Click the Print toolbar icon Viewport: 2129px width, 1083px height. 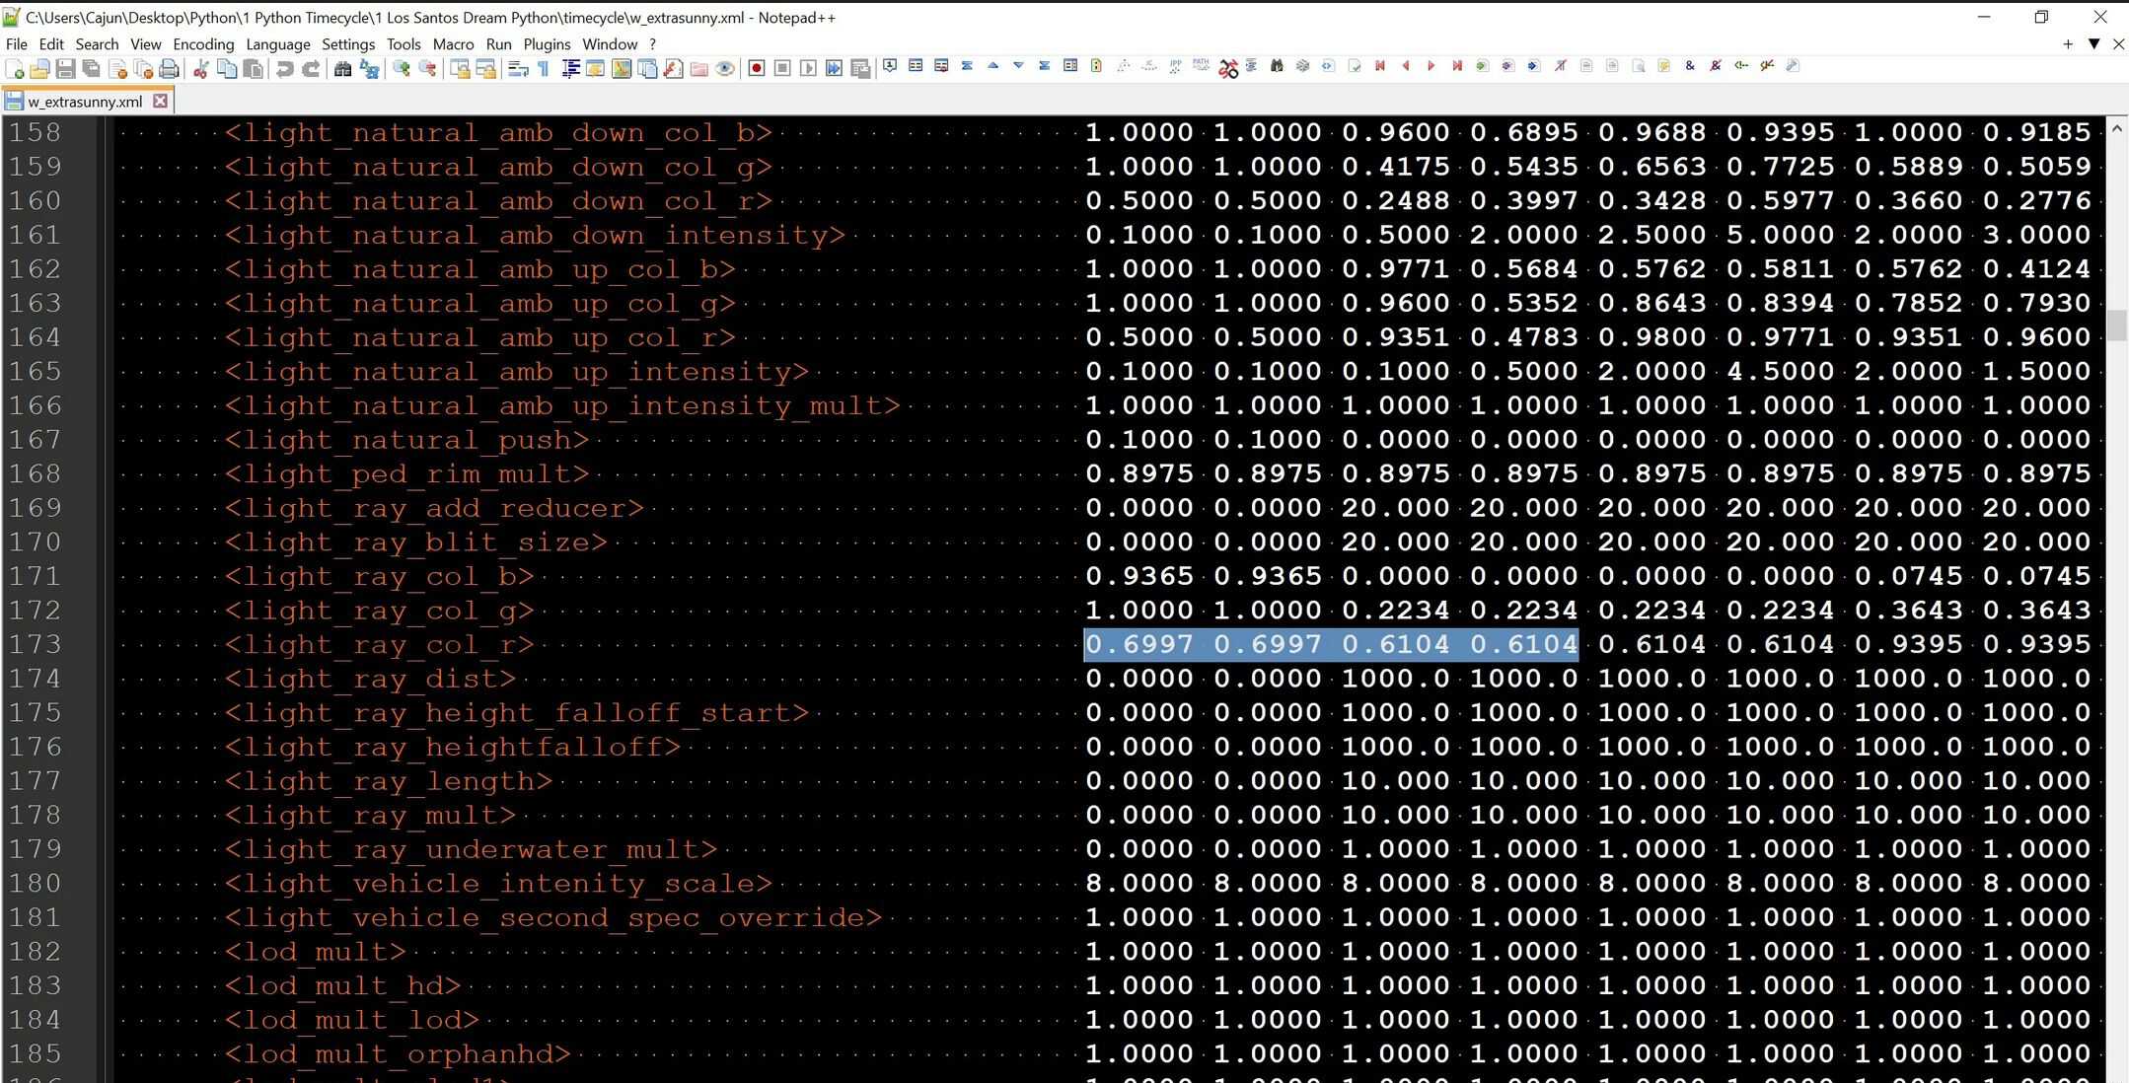pos(169,68)
